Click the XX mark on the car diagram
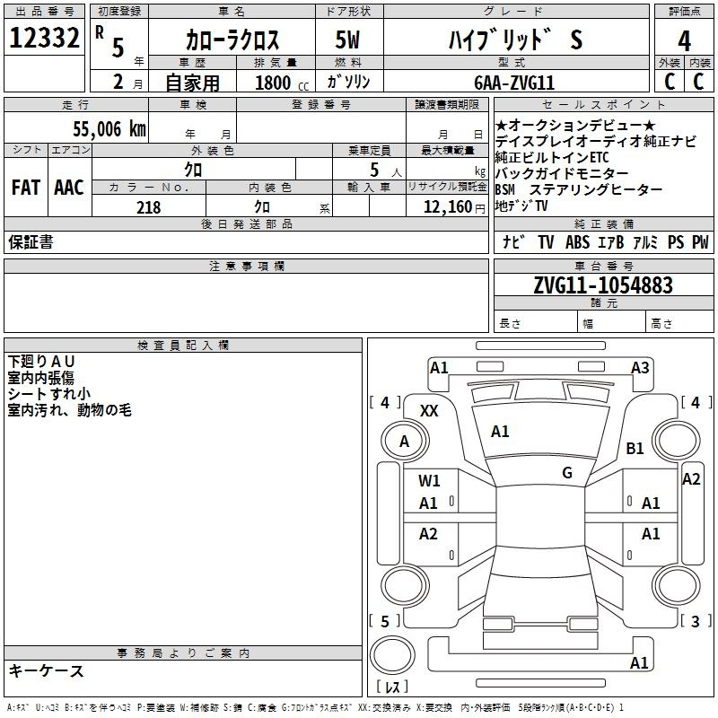The width and height of the screenshot is (718, 718). (x=430, y=410)
